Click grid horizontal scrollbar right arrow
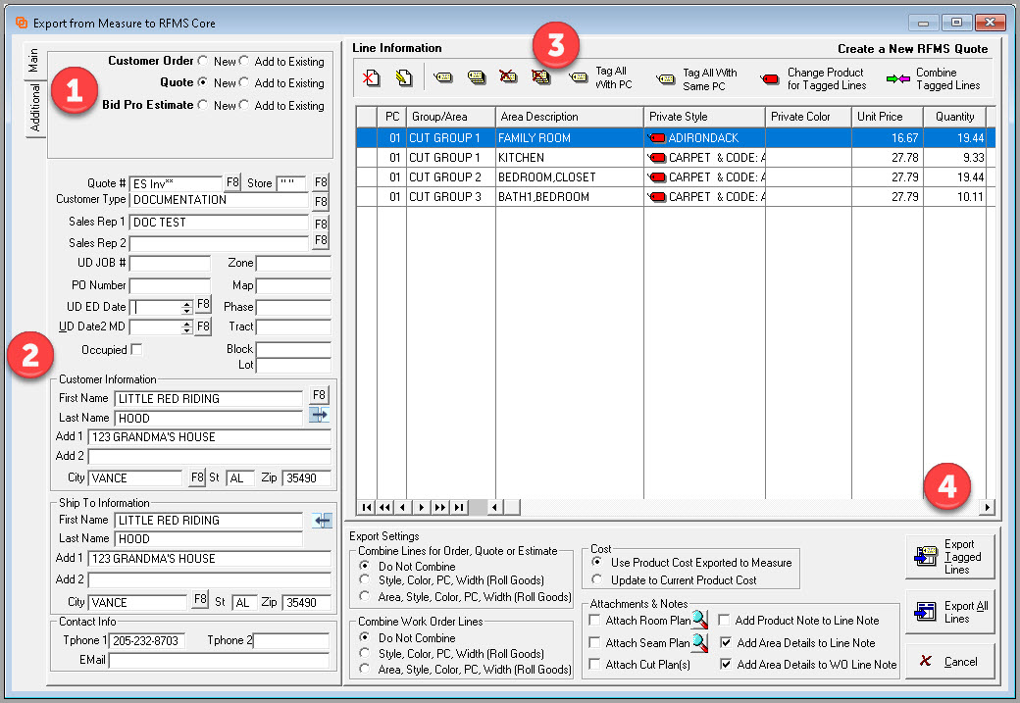This screenshot has width=1020, height=703. pos(988,507)
